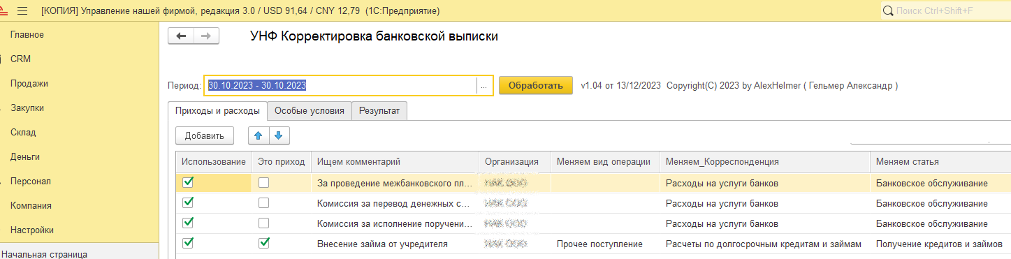Screen dimensions: 1011x259
Task: Click the search magnifier icon
Action: [888, 10]
